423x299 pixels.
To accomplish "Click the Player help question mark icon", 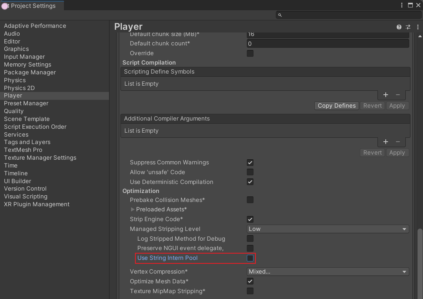I will click(x=399, y=27).
